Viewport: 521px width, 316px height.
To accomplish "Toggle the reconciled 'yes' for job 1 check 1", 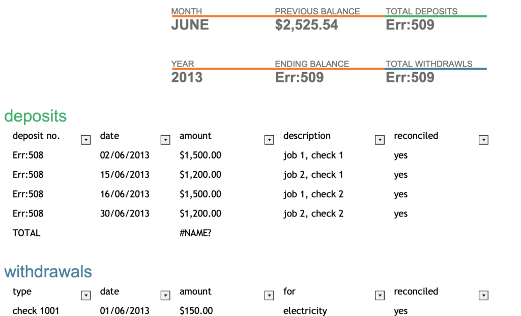I will click(x=401, y=155).
